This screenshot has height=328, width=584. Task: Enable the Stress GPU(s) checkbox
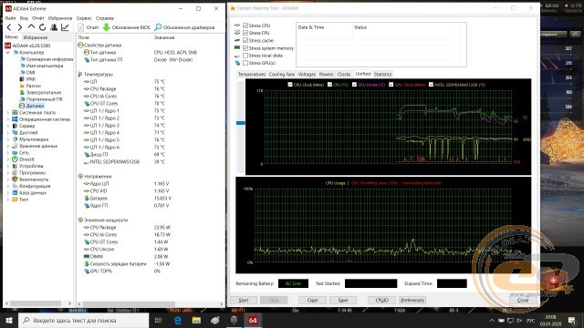click(x=245, y=63)
